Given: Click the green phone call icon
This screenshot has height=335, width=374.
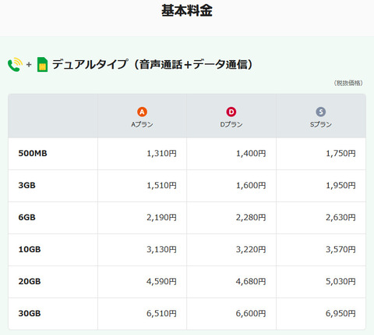Looking at the screenshot, I should [15, 64].
